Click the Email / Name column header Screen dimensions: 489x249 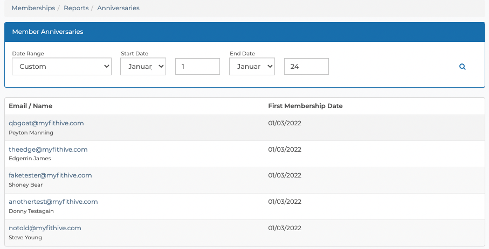point(31,106)
